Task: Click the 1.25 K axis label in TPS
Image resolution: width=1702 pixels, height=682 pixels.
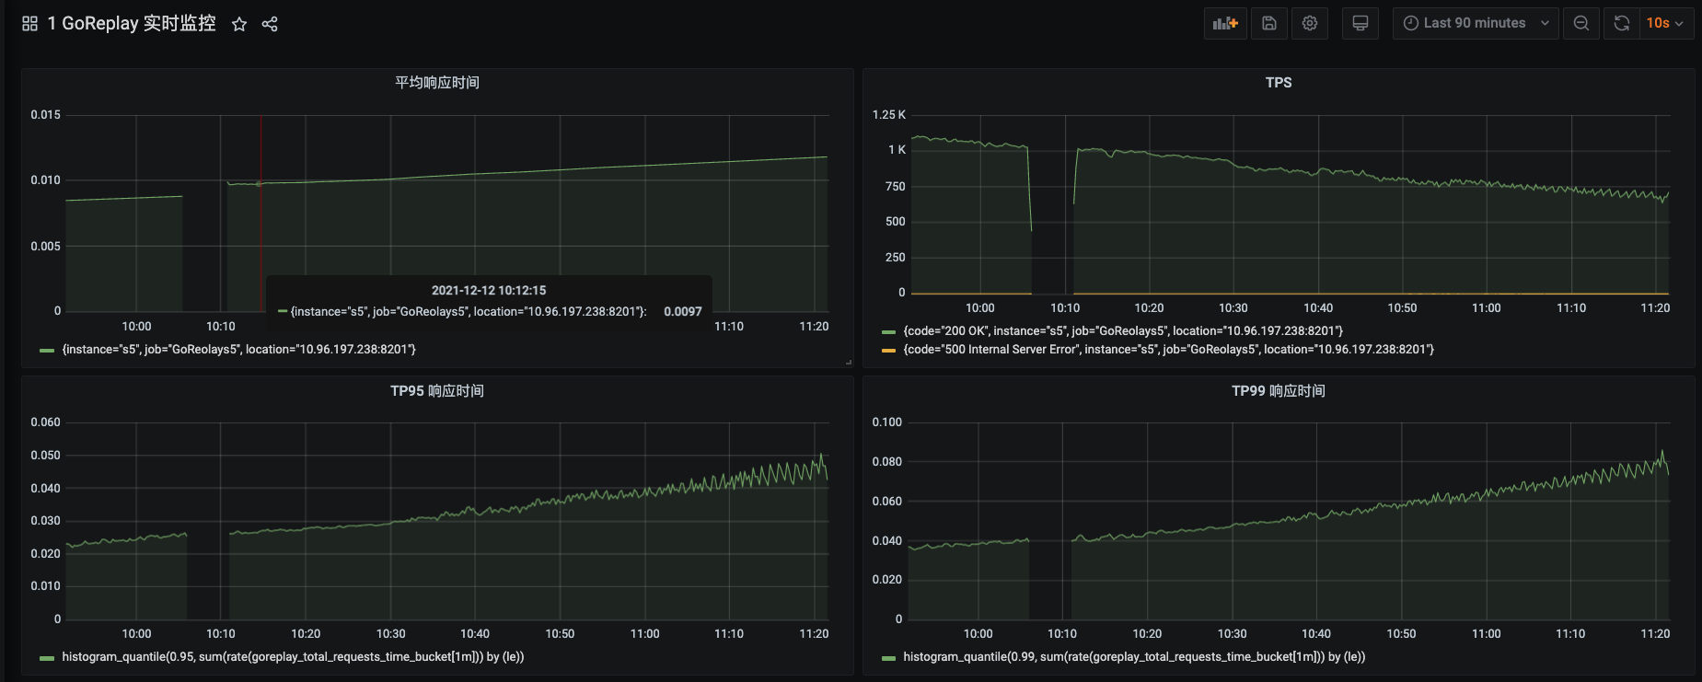Action: click(889, 115)
